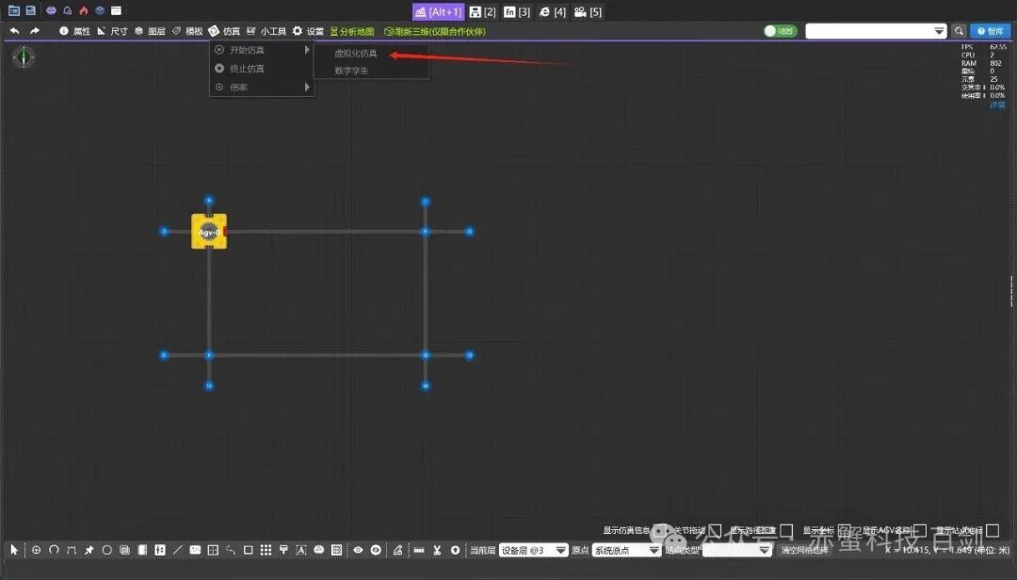Screen dimensions: 1017x580
Task: Switch to the [5] view tab
Action: tap(589, 11)
